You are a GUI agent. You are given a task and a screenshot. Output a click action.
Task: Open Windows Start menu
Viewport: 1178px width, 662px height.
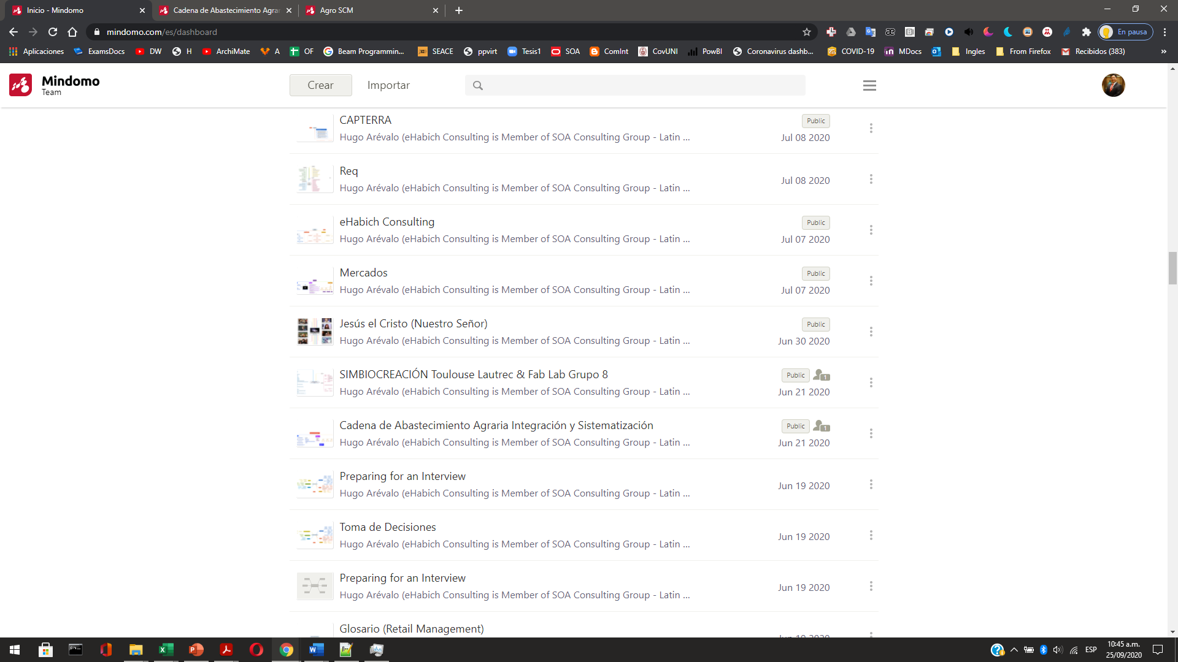15,650
